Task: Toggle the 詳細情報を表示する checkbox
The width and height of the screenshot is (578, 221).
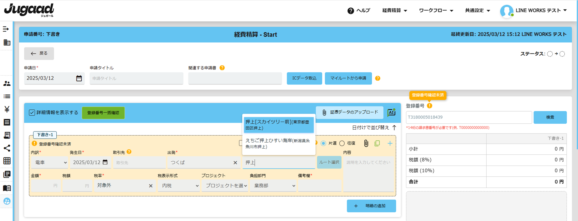Action: coord(32,113)
